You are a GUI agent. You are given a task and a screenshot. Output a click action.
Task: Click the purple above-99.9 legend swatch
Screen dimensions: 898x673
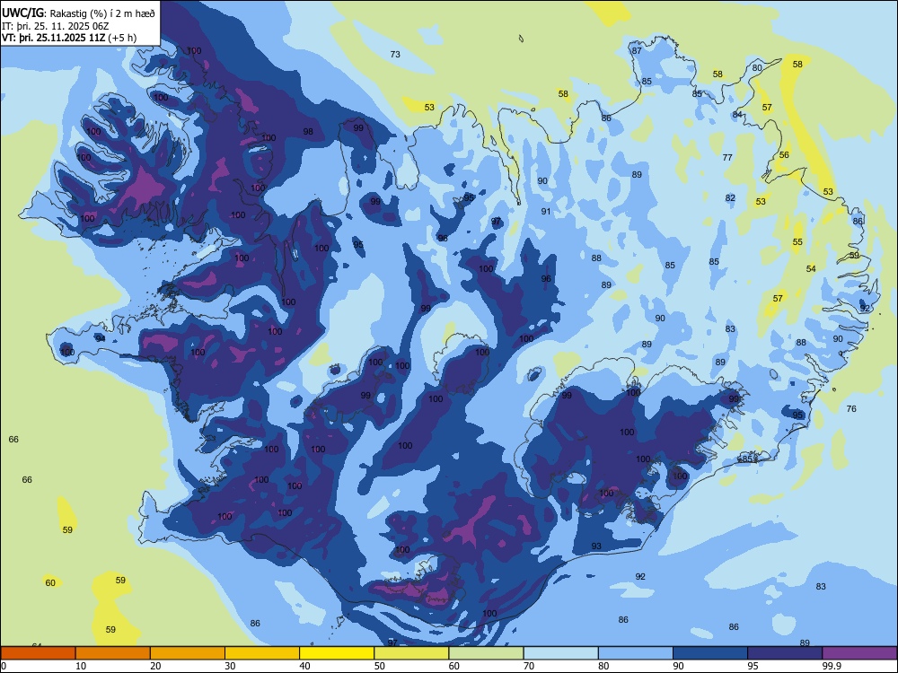859,653
